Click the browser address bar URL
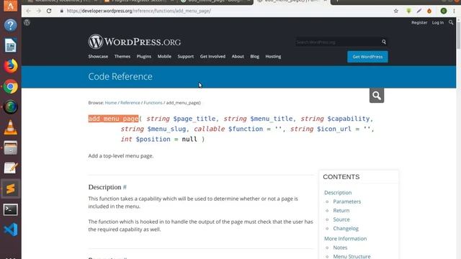 click(138, 11)
